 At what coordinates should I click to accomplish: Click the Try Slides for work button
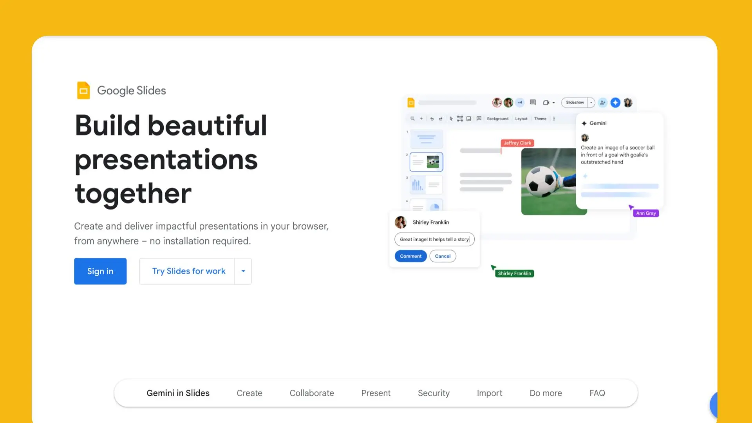coord(188,271)
